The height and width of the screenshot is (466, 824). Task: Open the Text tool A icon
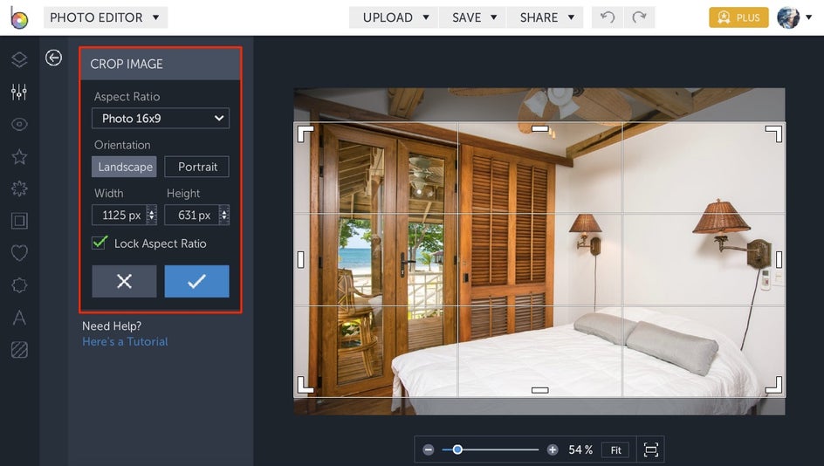tap(19, 318)
